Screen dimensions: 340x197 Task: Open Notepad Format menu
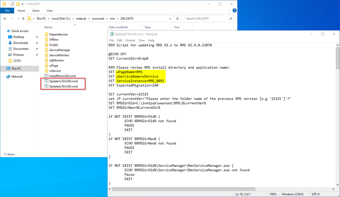130,40
